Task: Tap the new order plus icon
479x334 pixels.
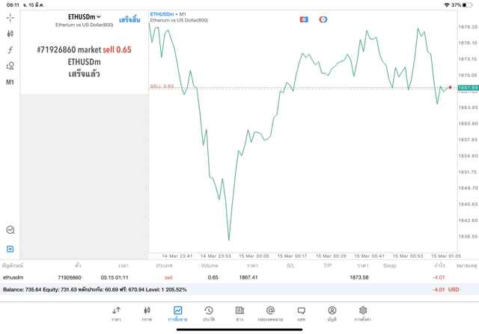Action: tap(10, 249)
